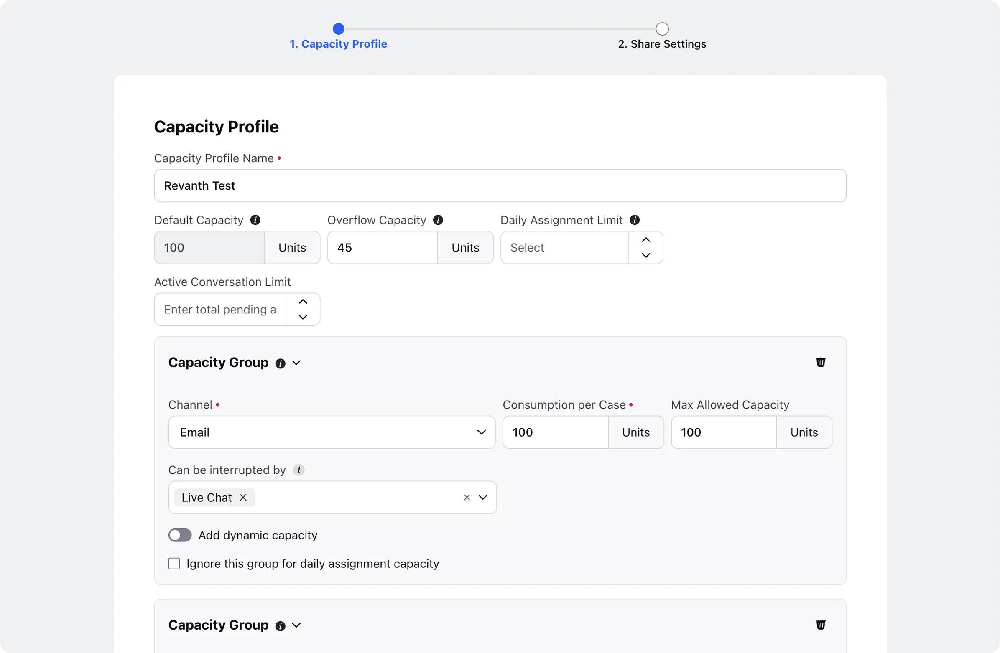Viewport: 1000px width, 653px height.
Task: Click the Default Capacity info icon
Action: pos(255,220)
